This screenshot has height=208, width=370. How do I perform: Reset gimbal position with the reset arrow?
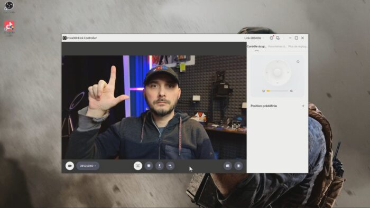298,61
